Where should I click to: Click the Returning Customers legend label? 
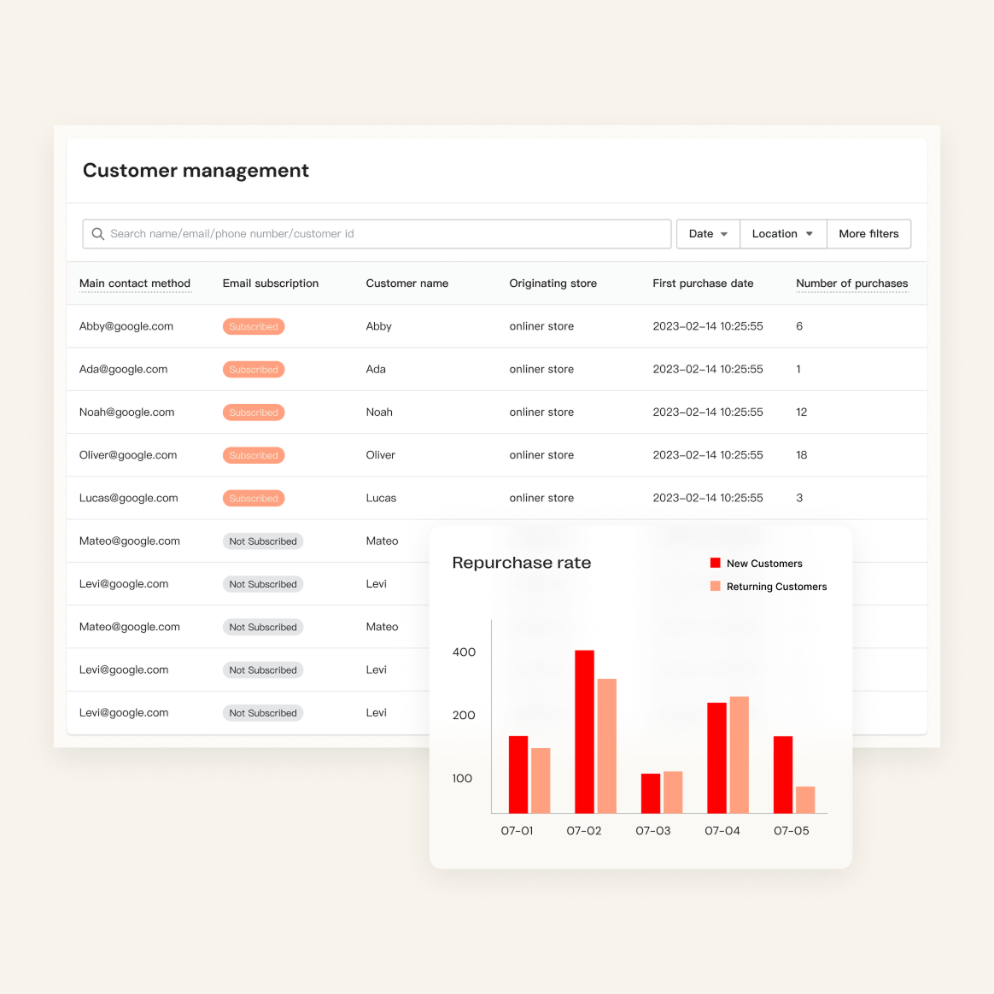coord(776,587)
